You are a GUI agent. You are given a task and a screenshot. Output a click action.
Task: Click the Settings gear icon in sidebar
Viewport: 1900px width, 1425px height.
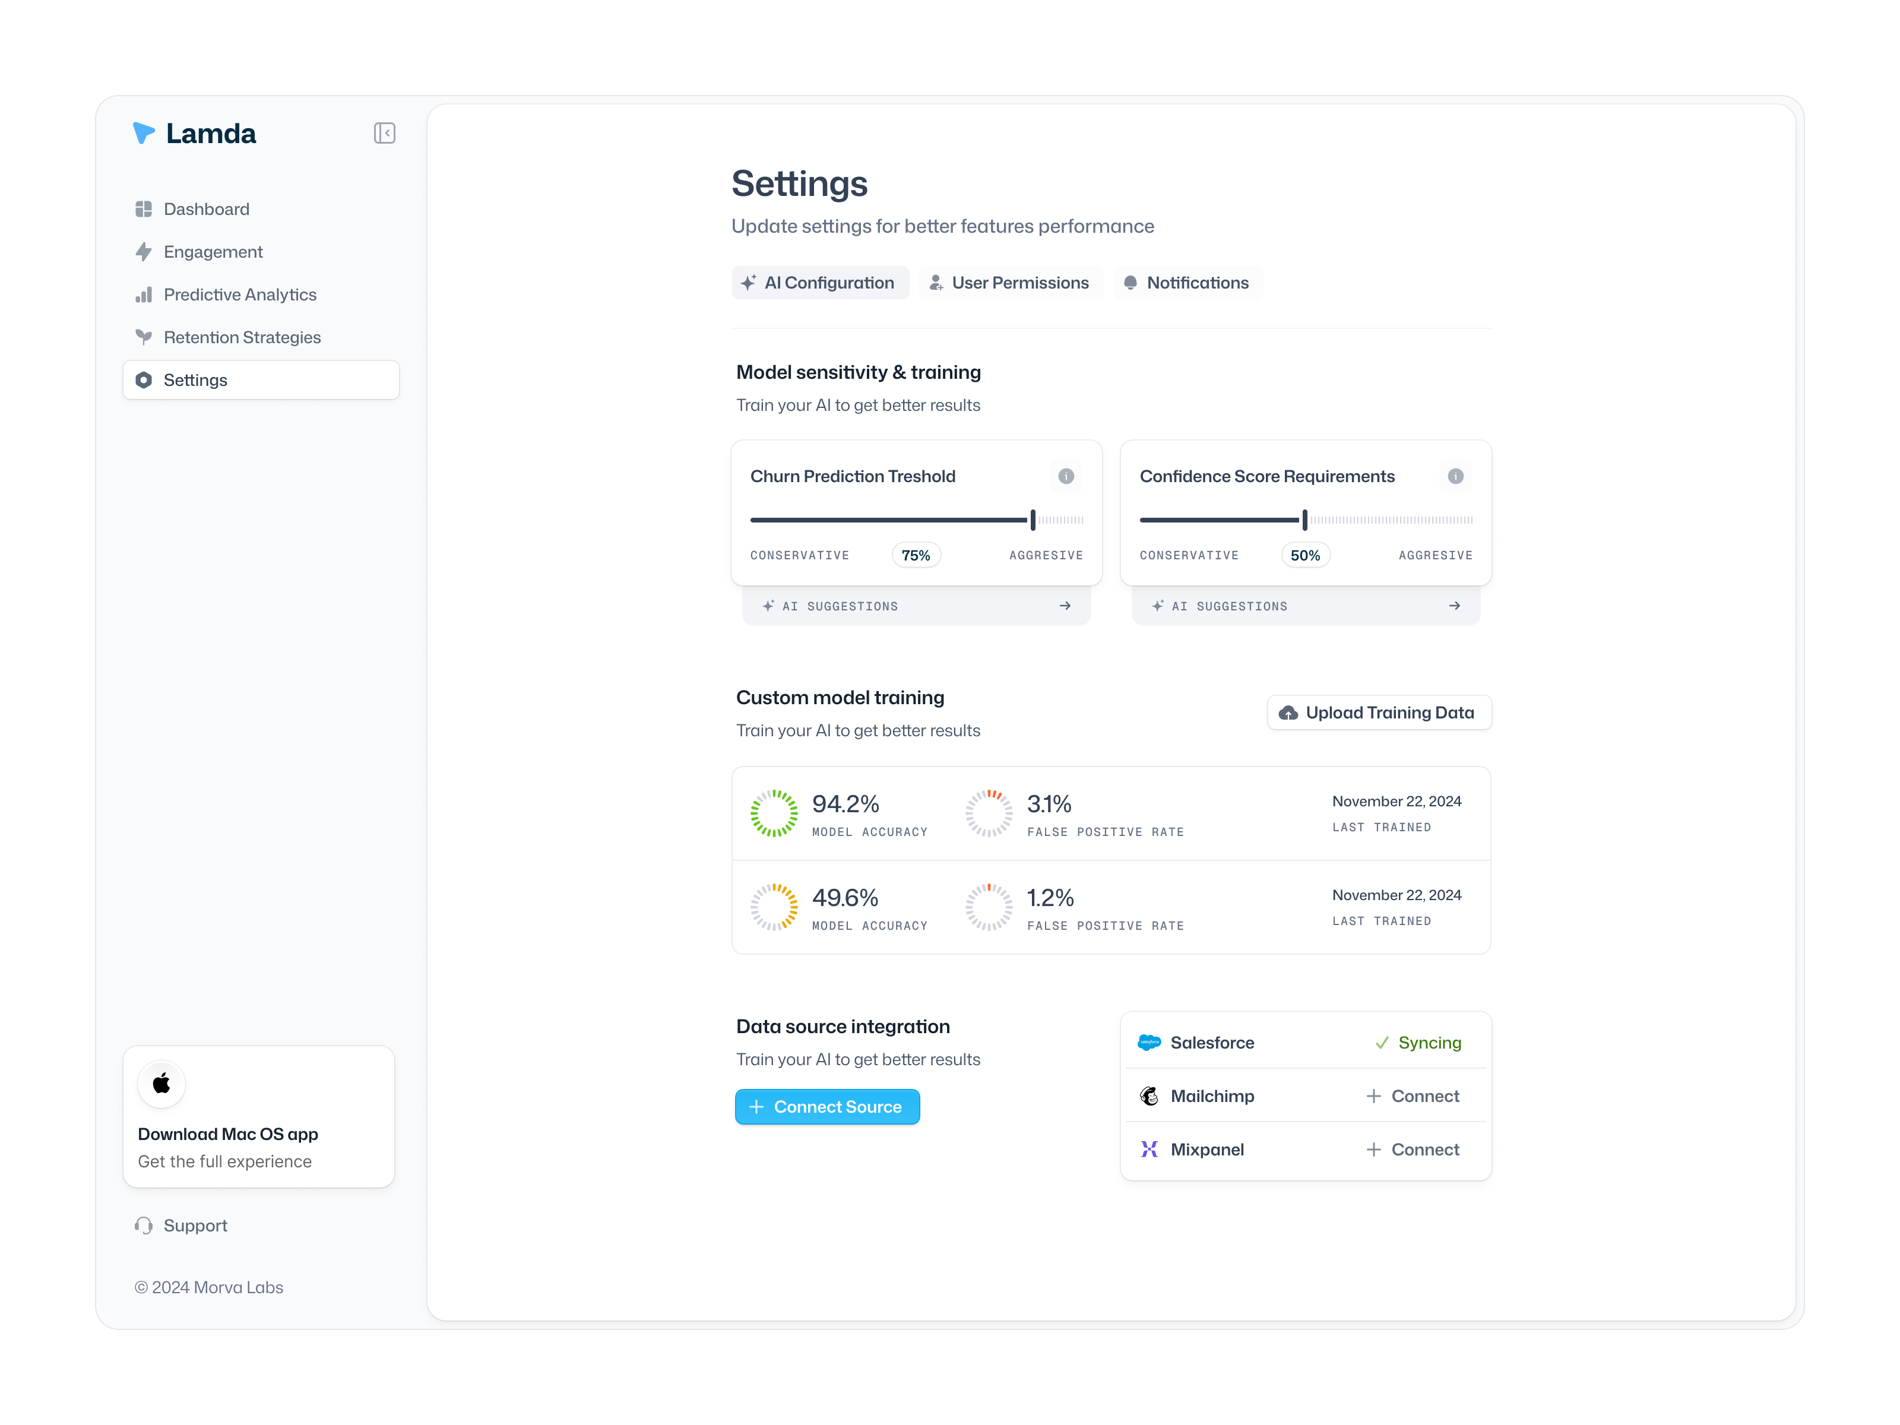point(144,379)
